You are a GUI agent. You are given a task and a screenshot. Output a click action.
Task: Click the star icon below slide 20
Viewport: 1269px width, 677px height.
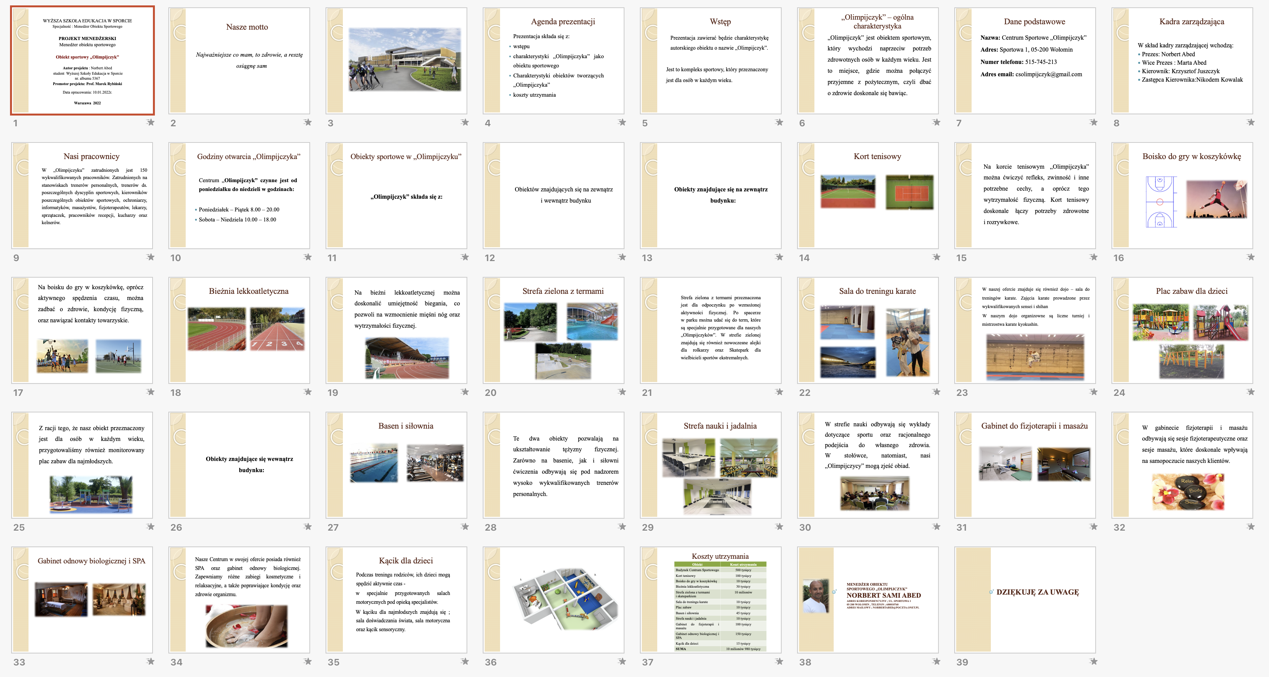(x=622, y=392)
